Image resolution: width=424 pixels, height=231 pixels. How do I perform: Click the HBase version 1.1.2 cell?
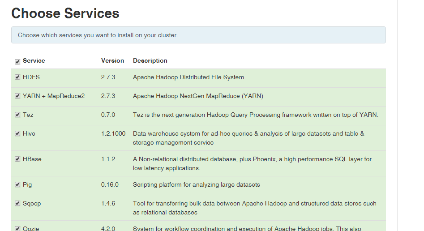click(x=108, y=159)
